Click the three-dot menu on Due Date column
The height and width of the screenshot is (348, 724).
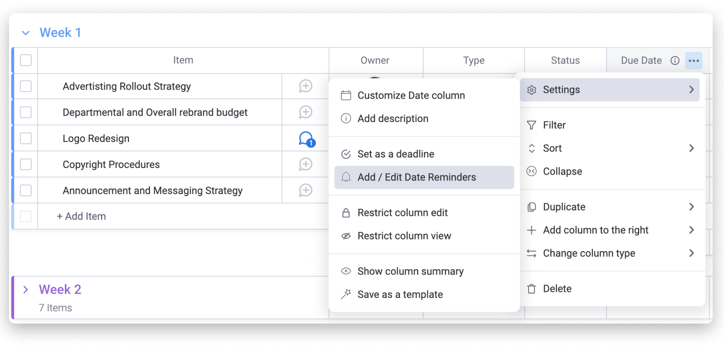pos(693,61)
